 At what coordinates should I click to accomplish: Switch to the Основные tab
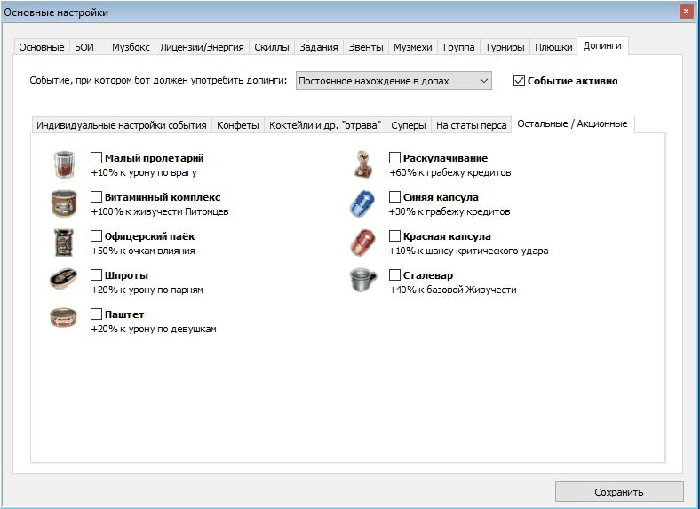(x=42, y=47)
